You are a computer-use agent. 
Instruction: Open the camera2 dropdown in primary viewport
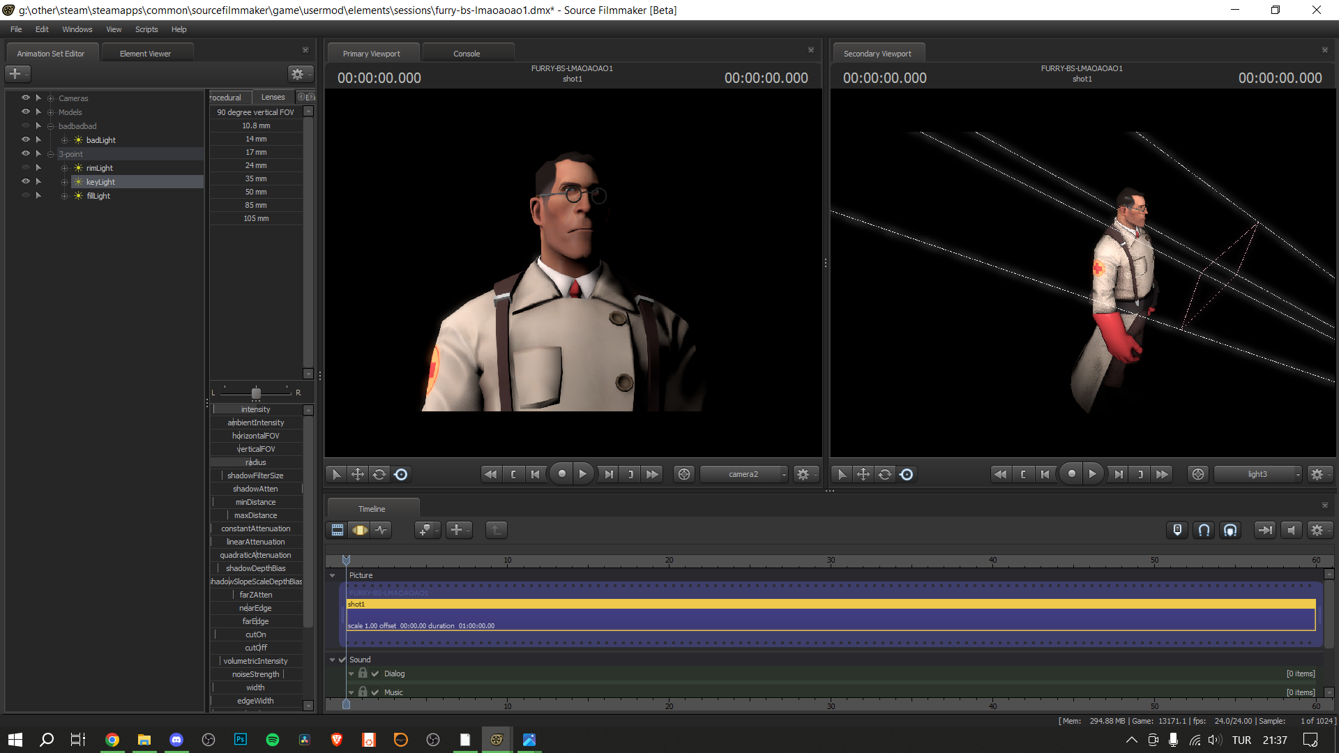[745, 474]
